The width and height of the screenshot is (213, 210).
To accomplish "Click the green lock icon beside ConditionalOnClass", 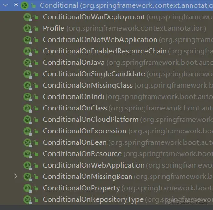I will tap(36, 108).
